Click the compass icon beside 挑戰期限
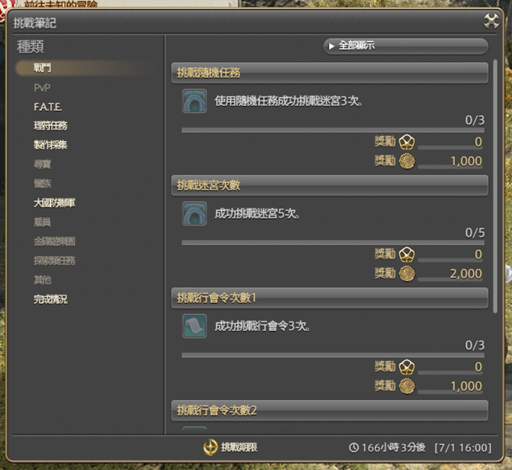Viewport: 512px width, 470px height. tap(210, 447)
